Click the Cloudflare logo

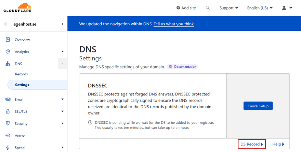click(x=17, y=7)
